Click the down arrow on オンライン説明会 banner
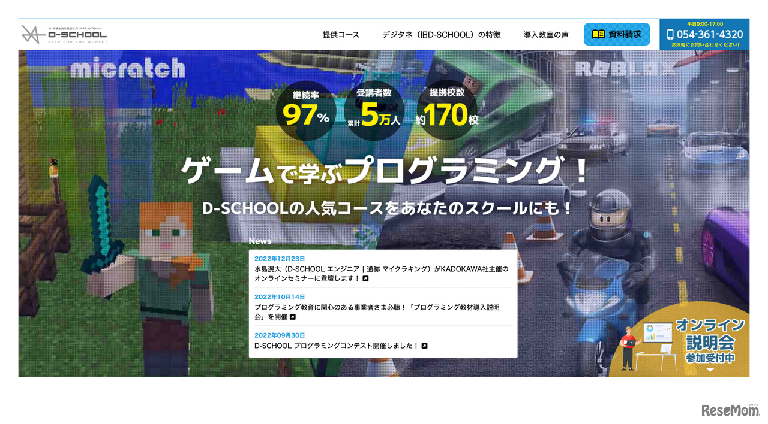The width and height of the screenshot is (768, 424). [710, 370]
